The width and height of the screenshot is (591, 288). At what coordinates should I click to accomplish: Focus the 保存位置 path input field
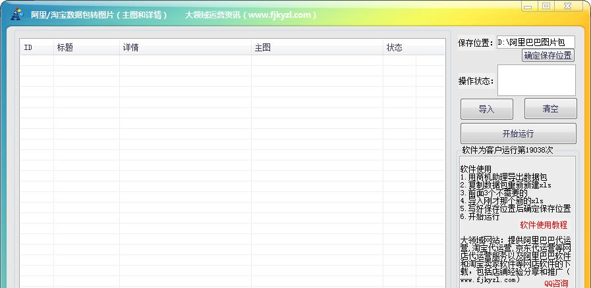pyautogui.click(x=536, y=42)
